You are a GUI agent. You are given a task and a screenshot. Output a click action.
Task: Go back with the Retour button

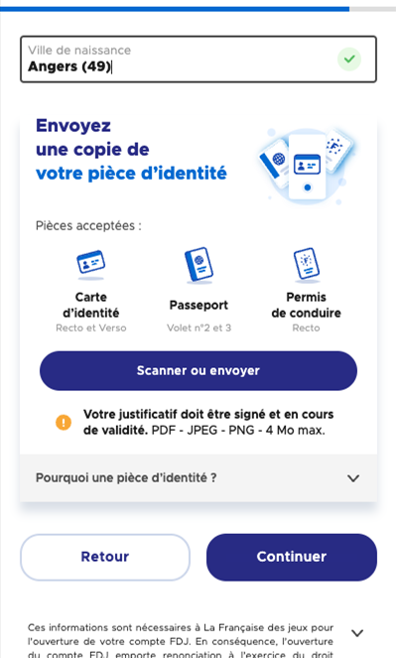[x=105, y=557]
